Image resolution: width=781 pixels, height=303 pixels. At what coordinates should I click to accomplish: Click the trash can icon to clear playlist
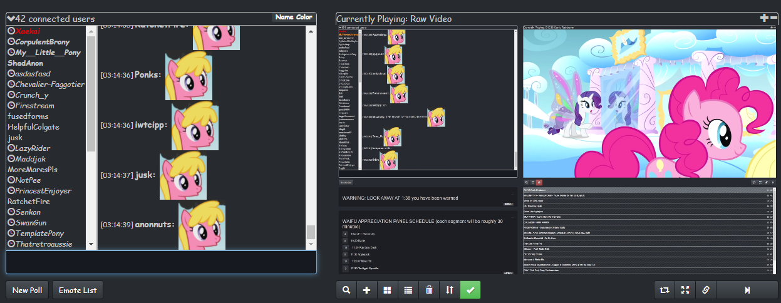429,290
